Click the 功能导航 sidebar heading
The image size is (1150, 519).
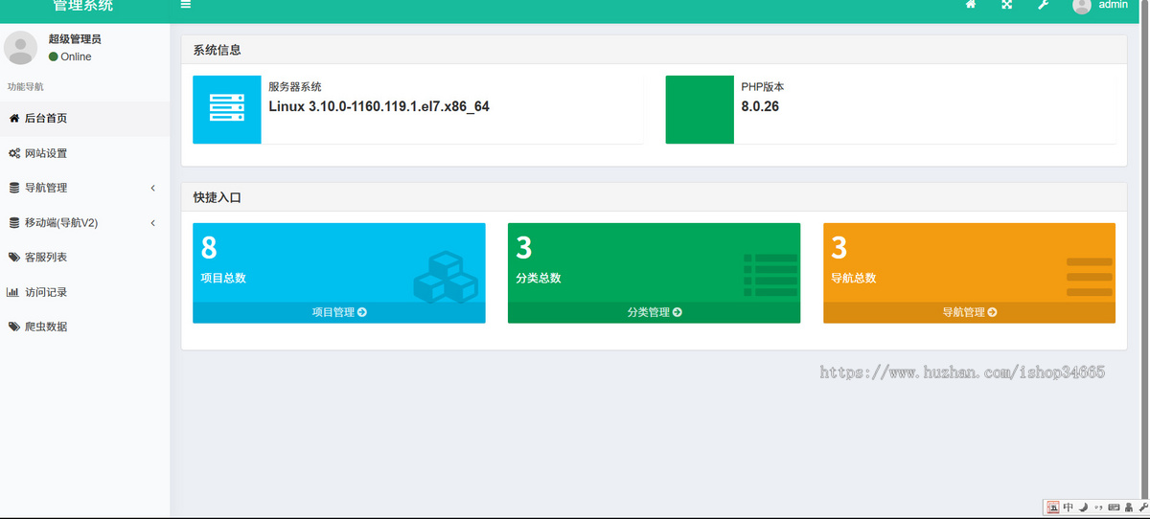(x=25, y=86)
